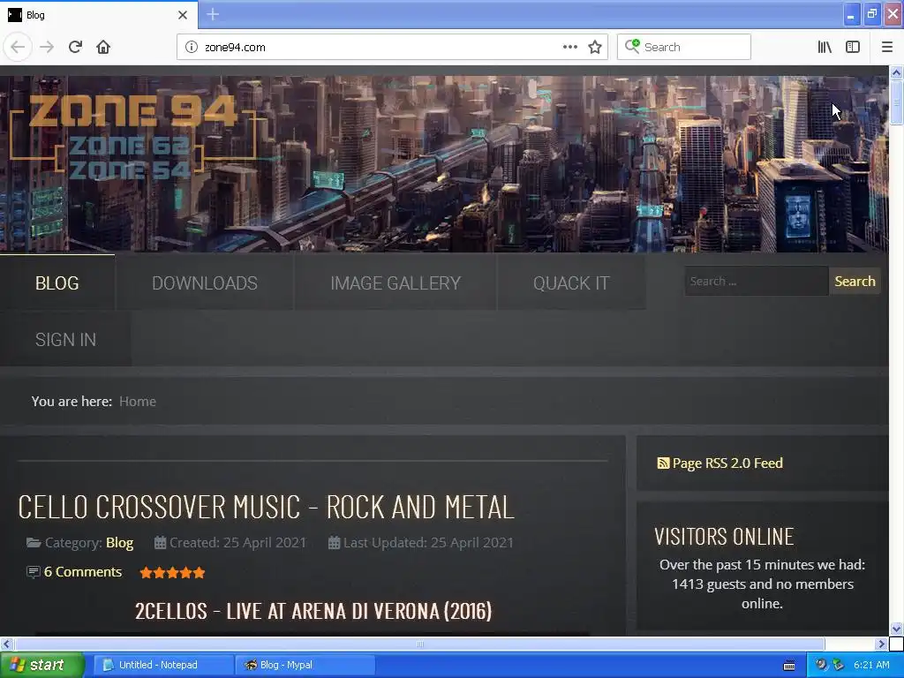Open the BLOG navigation item

coord(57,283)
